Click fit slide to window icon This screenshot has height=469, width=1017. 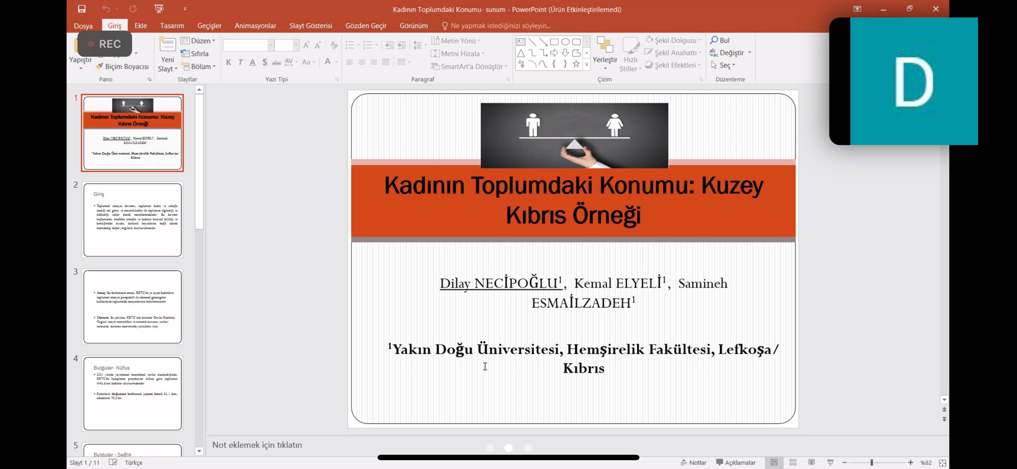click(943, 463)
